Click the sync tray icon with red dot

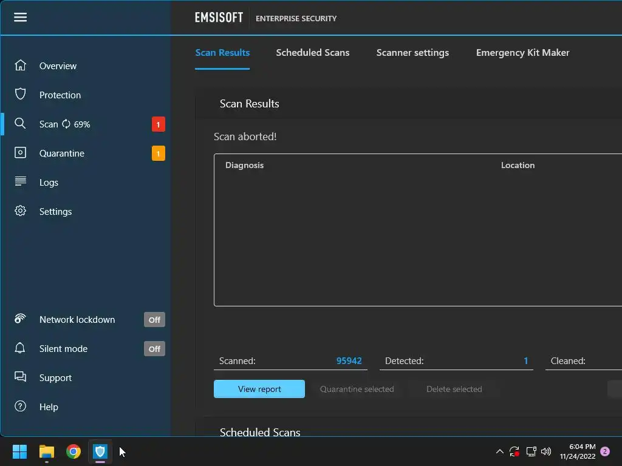coord(514,451)
